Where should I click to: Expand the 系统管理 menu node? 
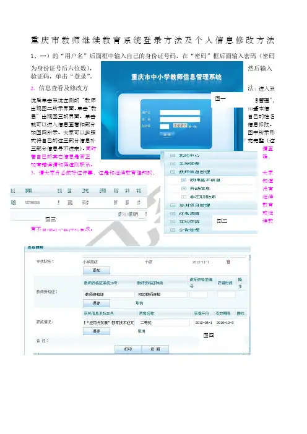(x=173, y=164)
